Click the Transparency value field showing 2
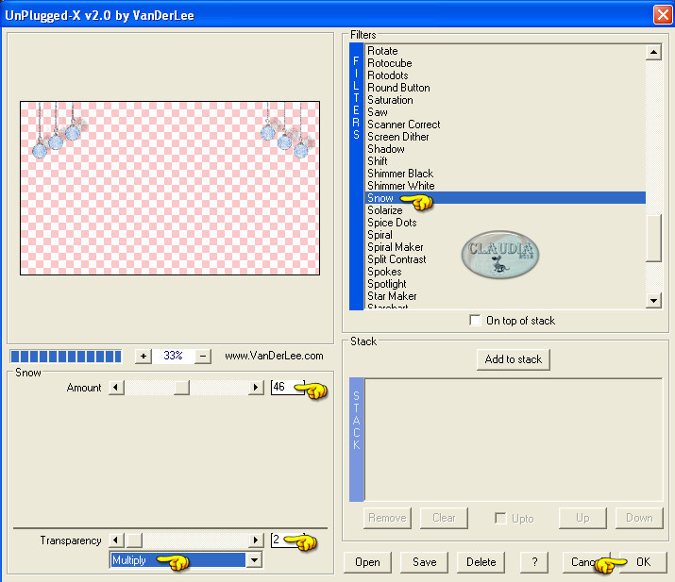The image size is (675, 582). tap(288, 540)
